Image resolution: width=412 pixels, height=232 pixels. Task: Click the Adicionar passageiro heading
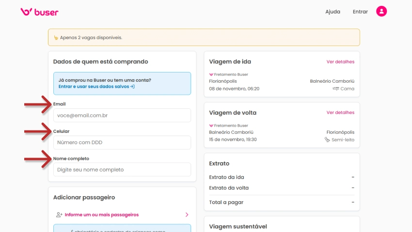point(84,197)
